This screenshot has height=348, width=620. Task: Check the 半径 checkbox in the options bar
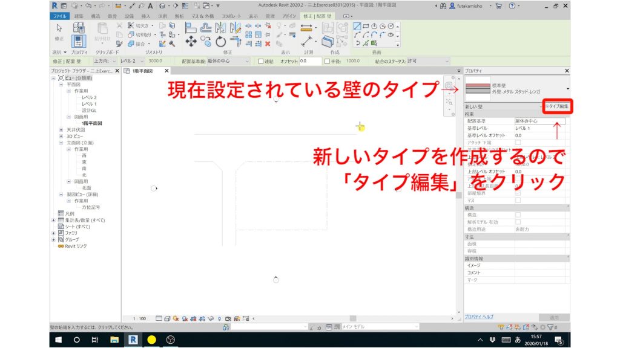(x=327, y=61)
